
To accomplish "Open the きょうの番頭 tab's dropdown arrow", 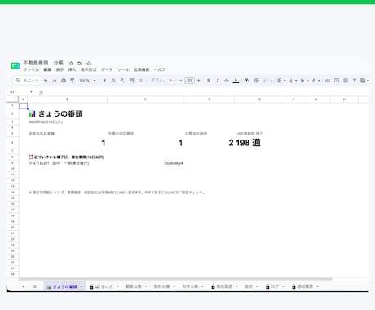I will (x=81, y=286).
